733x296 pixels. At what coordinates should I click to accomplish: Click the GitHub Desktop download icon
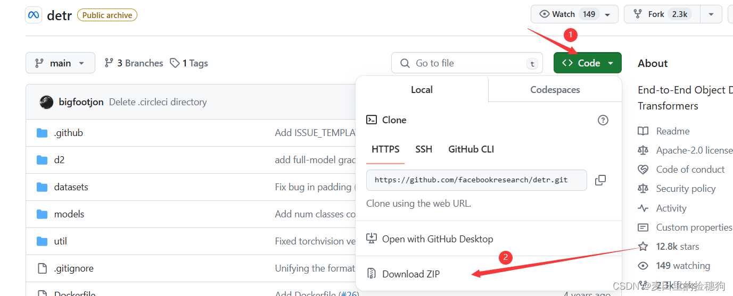[x=372, y=239]
